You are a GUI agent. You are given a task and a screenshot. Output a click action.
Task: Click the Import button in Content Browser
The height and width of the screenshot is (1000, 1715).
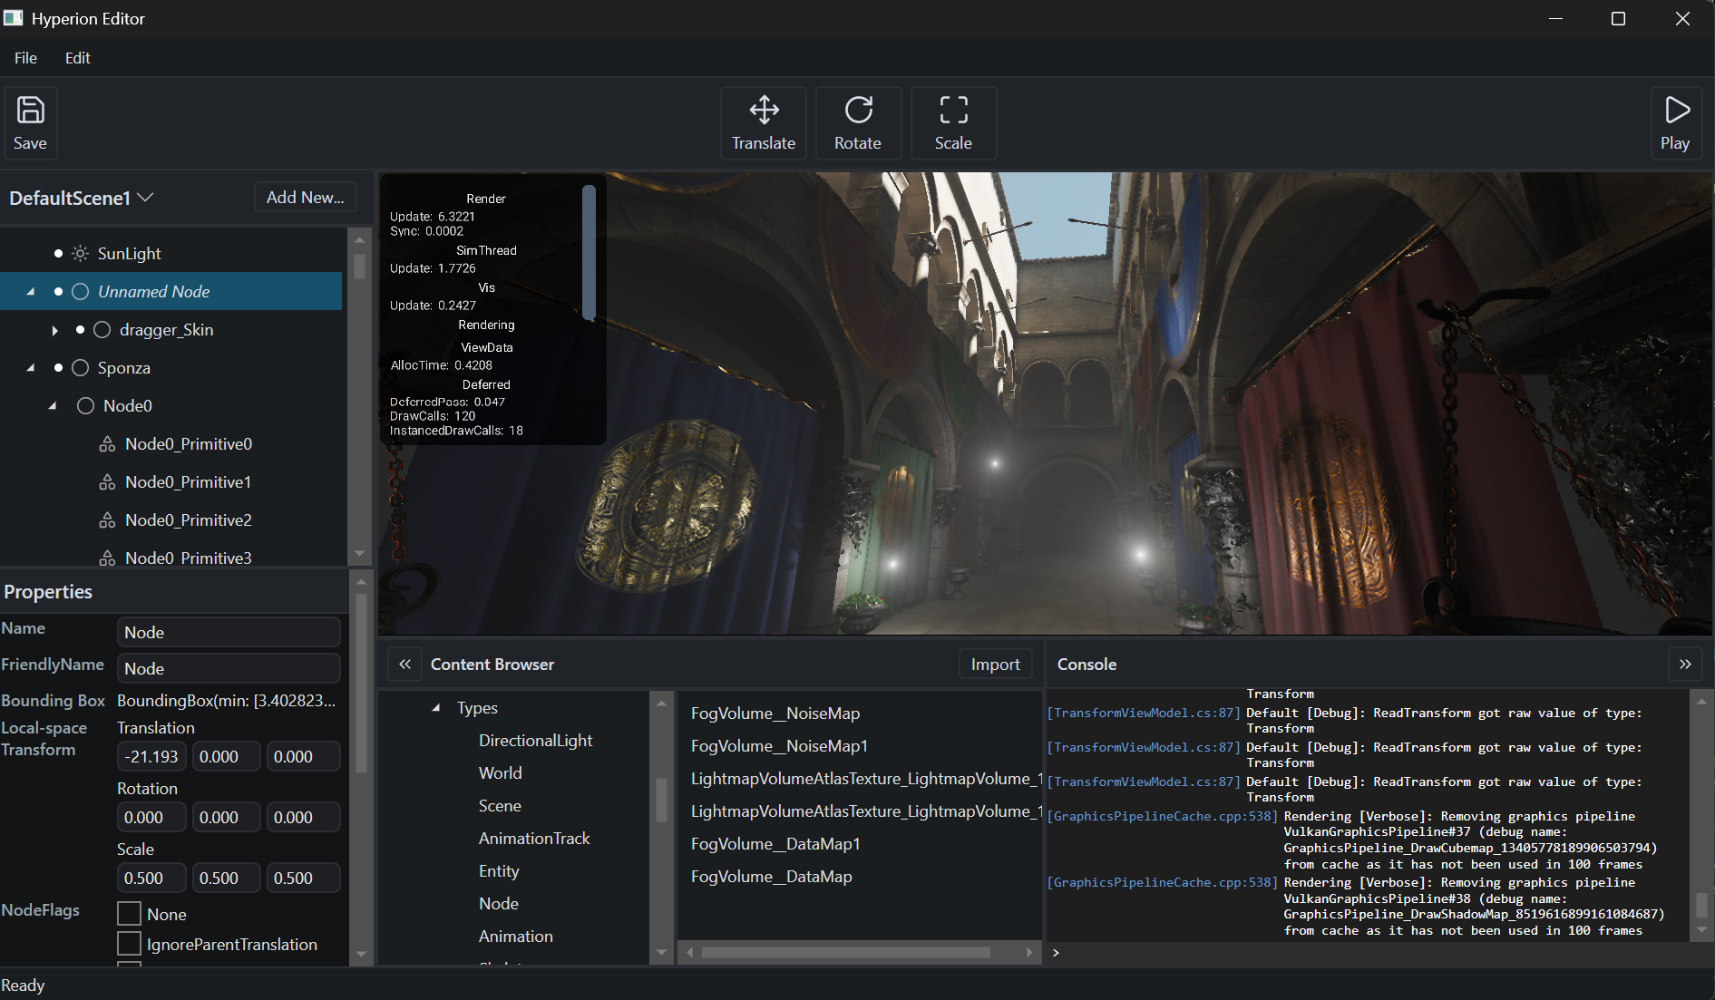point(996,665)
